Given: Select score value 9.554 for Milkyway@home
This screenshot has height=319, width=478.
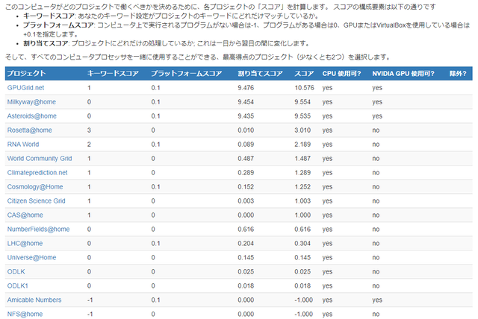Looking at the screenshot, I should [302, 102].
